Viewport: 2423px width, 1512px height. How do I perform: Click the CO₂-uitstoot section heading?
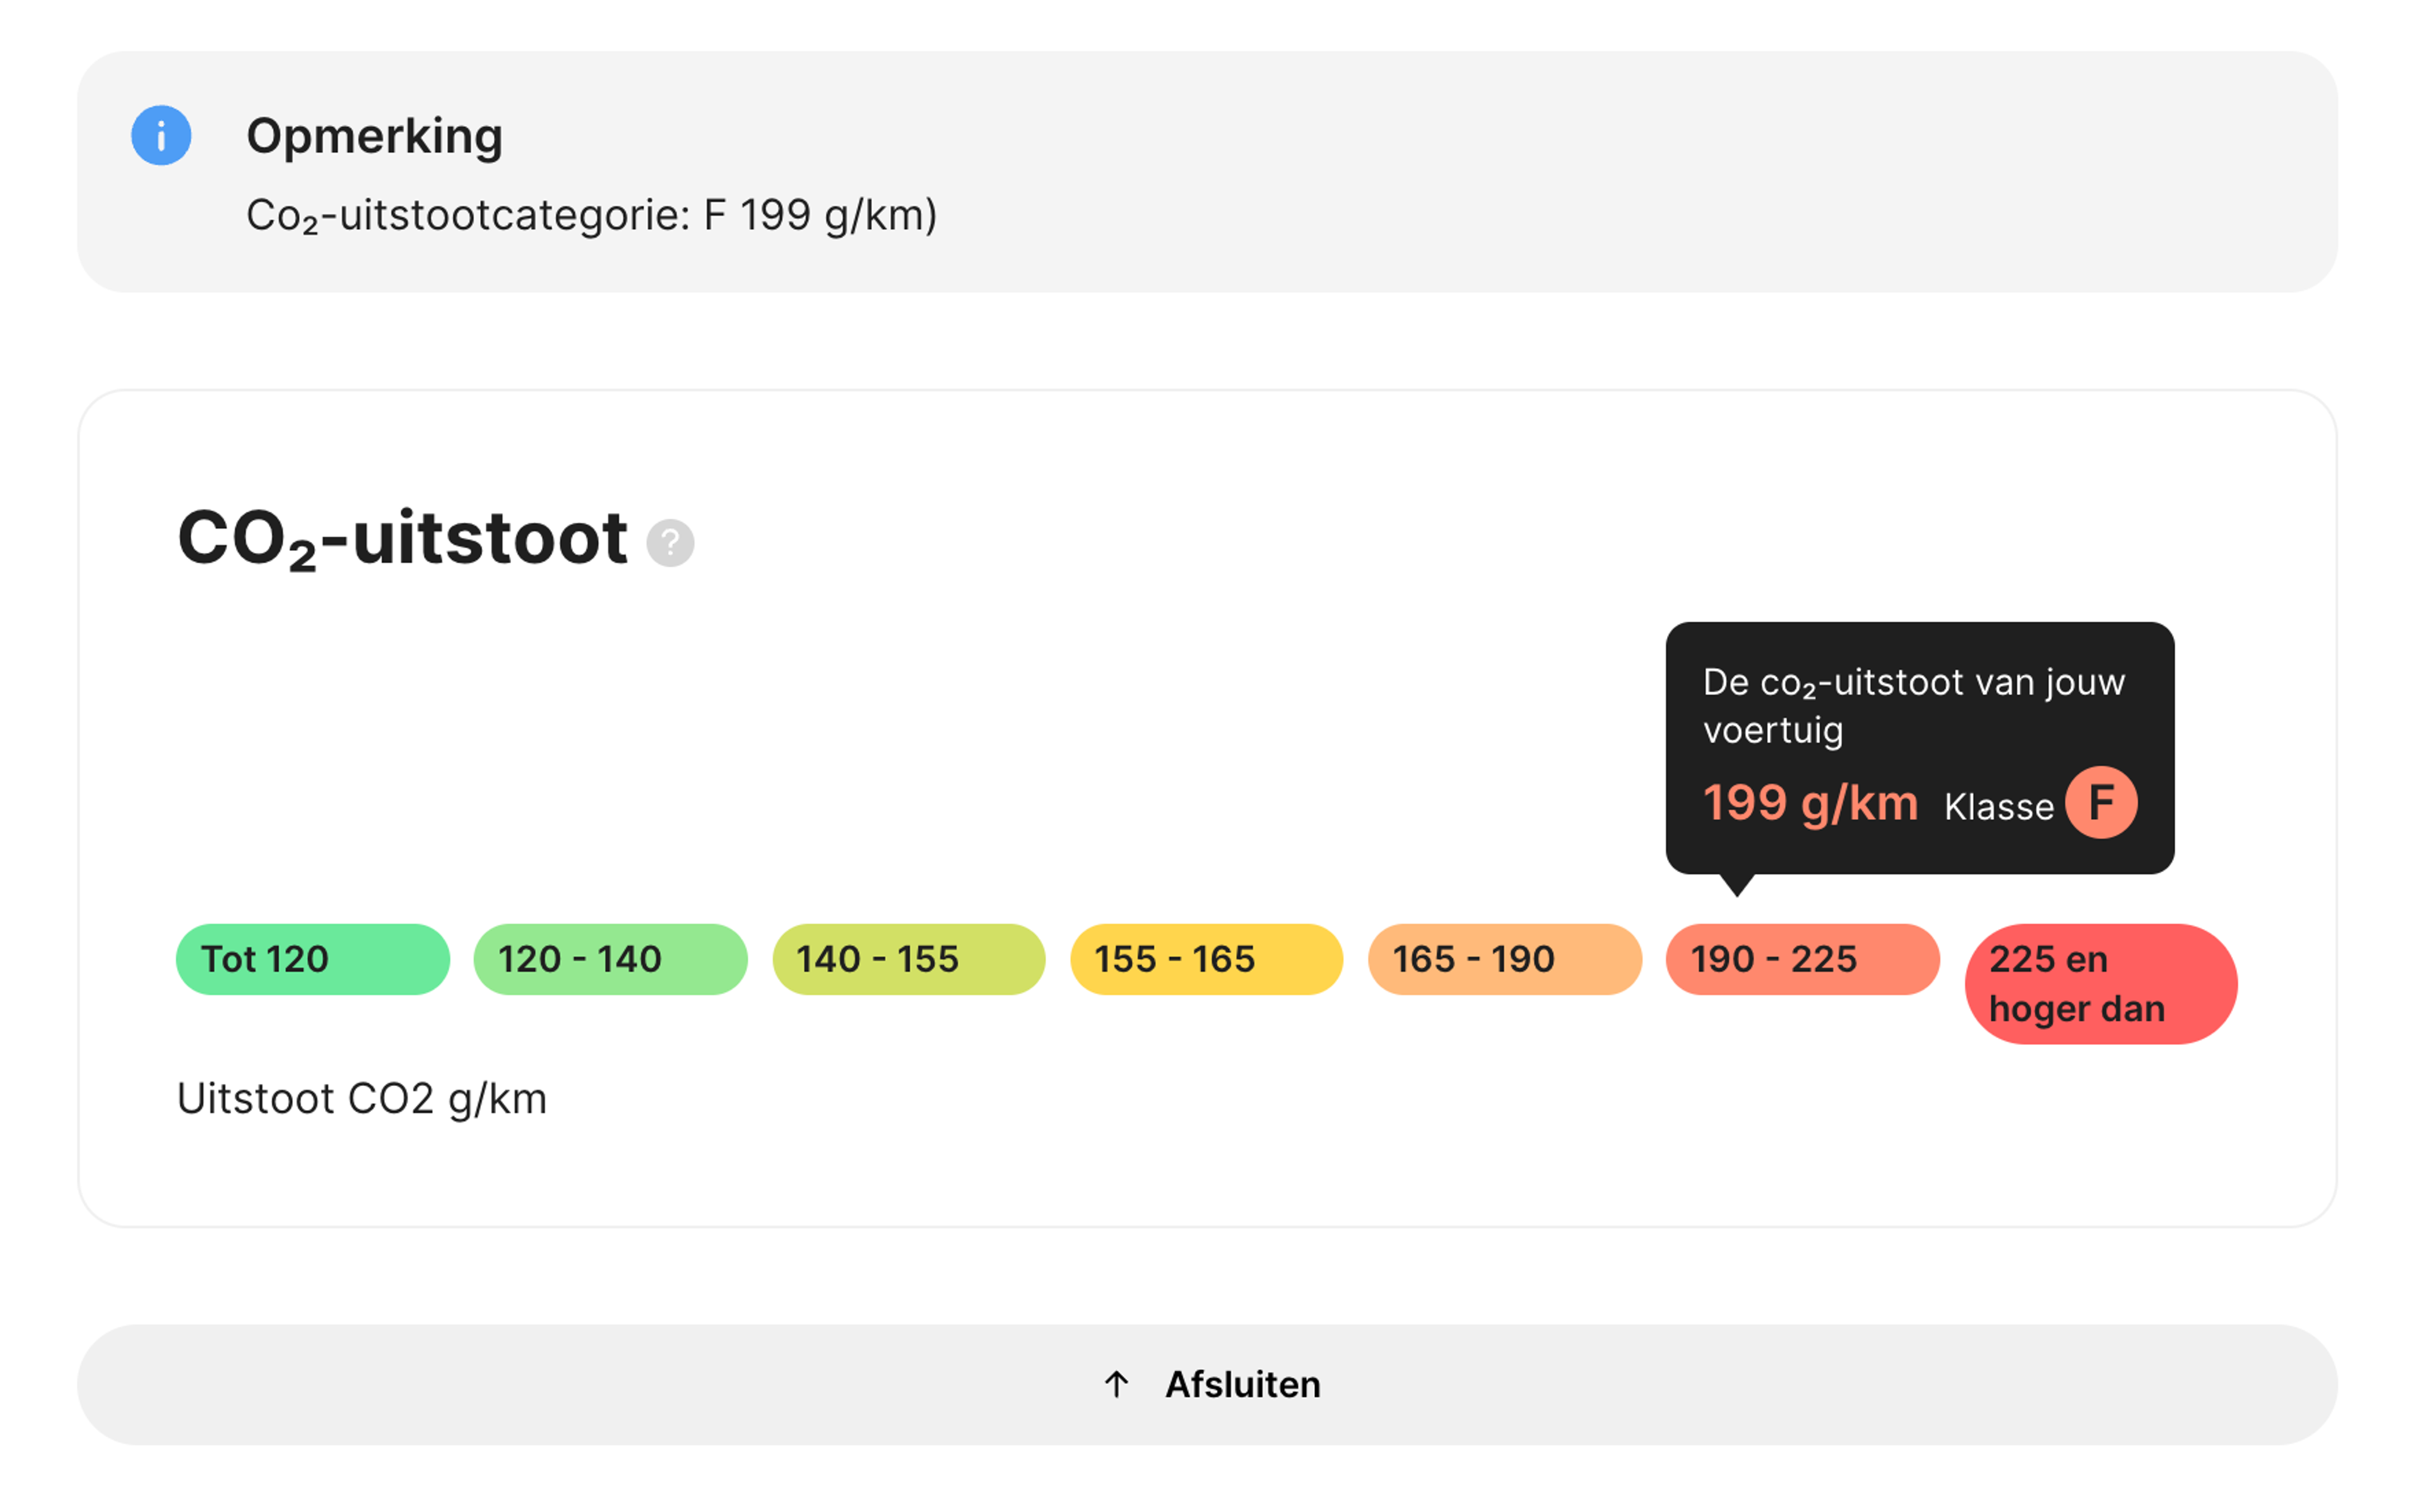[403, 540]
